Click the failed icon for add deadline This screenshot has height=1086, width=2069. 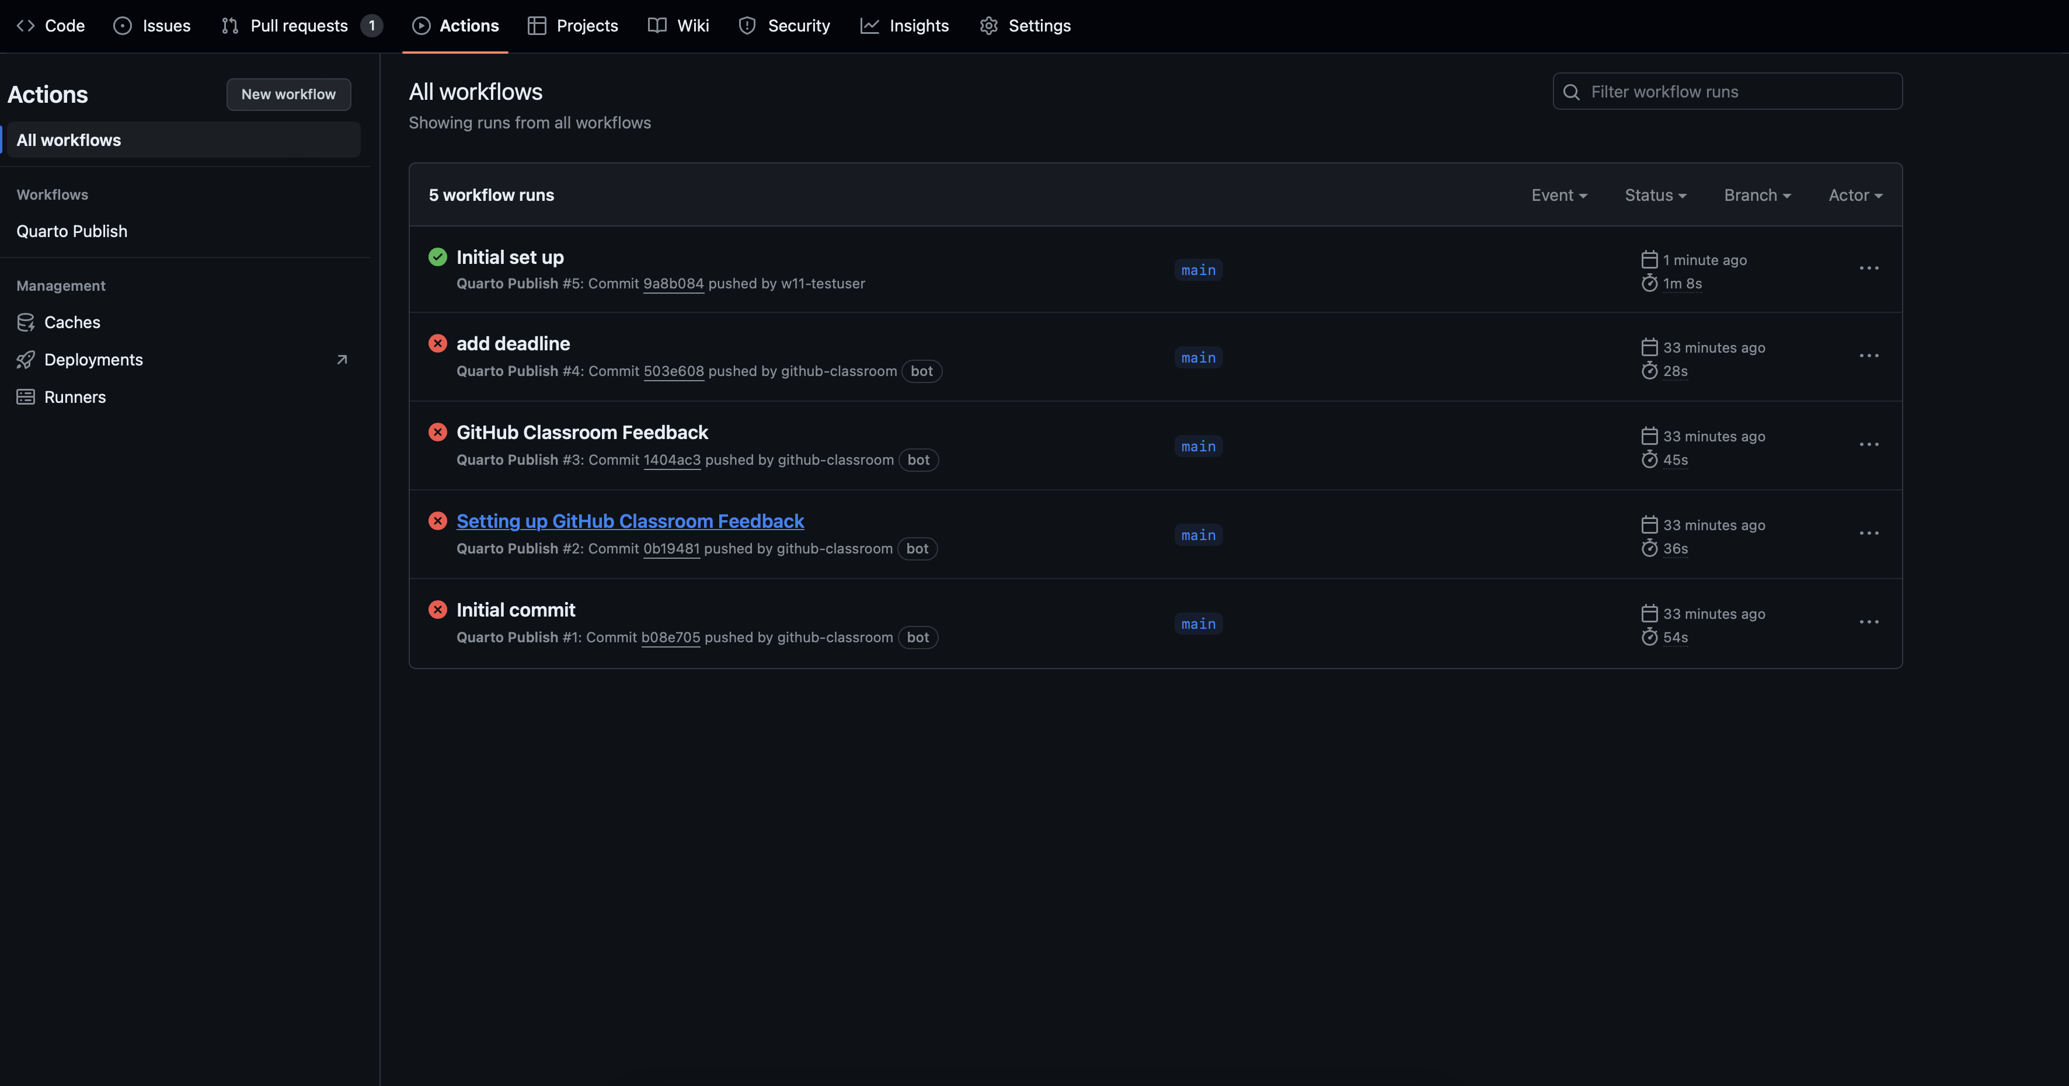(x=438, y=344)
